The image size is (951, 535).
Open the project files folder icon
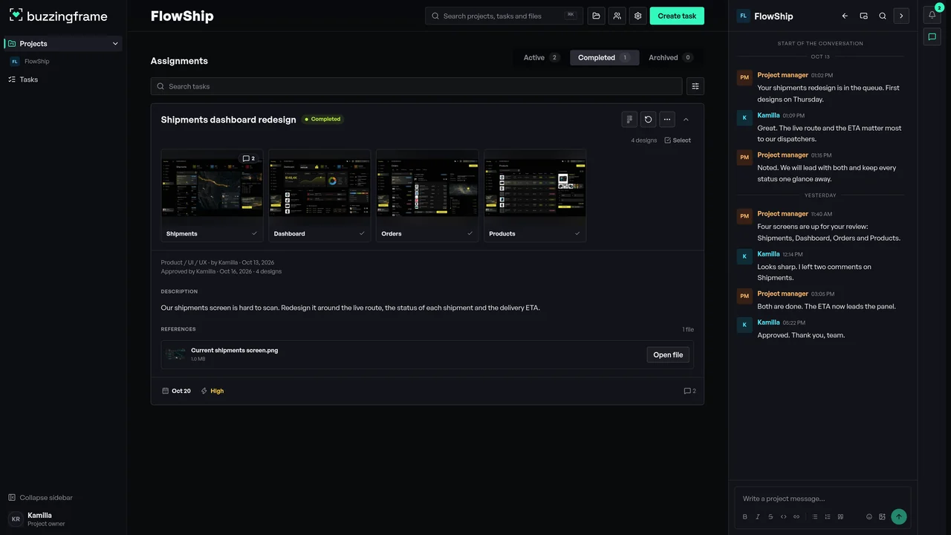point(596,16)
